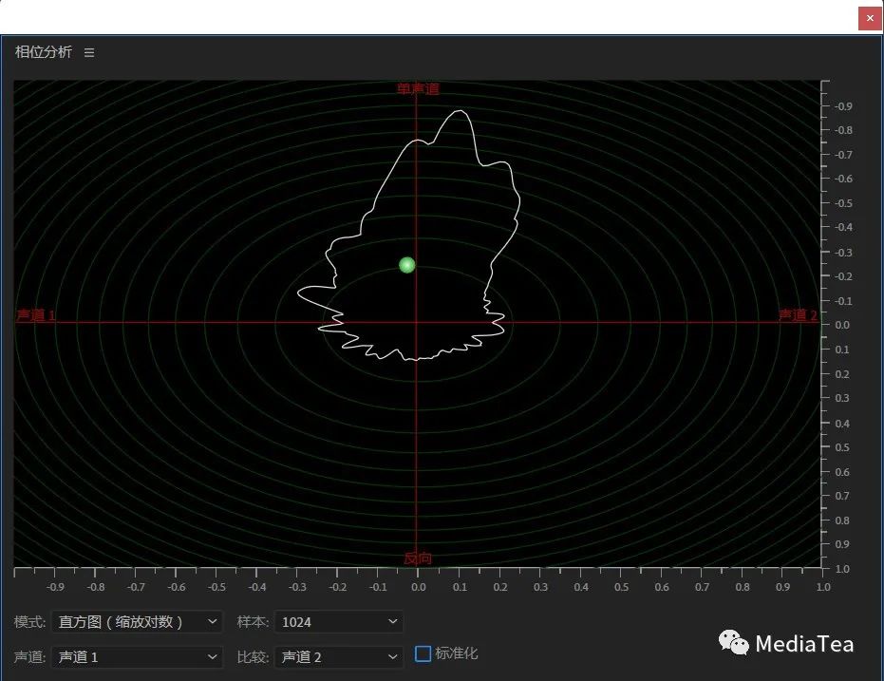Open the 模式 dropdown showing 直方图(缩放对数)
884x681 pixels.
[137, 622]
